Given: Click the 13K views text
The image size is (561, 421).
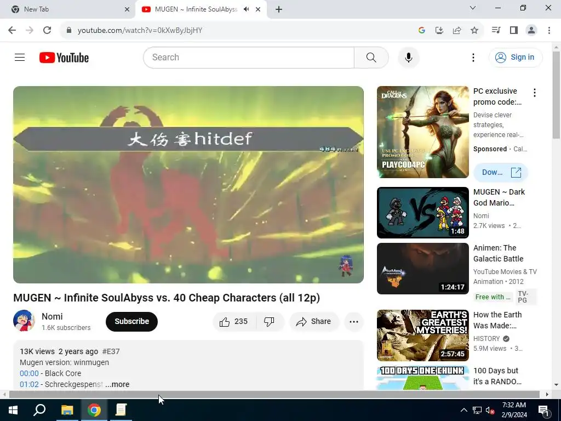Looking at the screenshot, I should (x=37, y=351).
